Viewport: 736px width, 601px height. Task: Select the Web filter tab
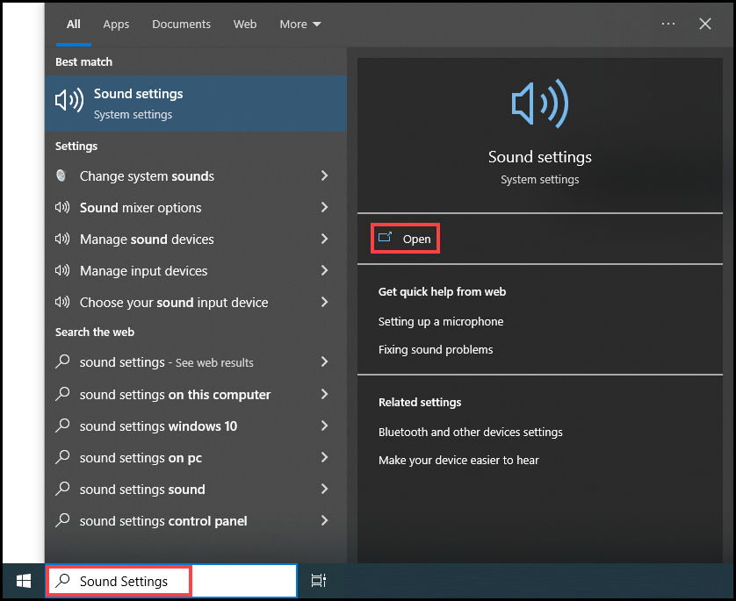point(245,24)
